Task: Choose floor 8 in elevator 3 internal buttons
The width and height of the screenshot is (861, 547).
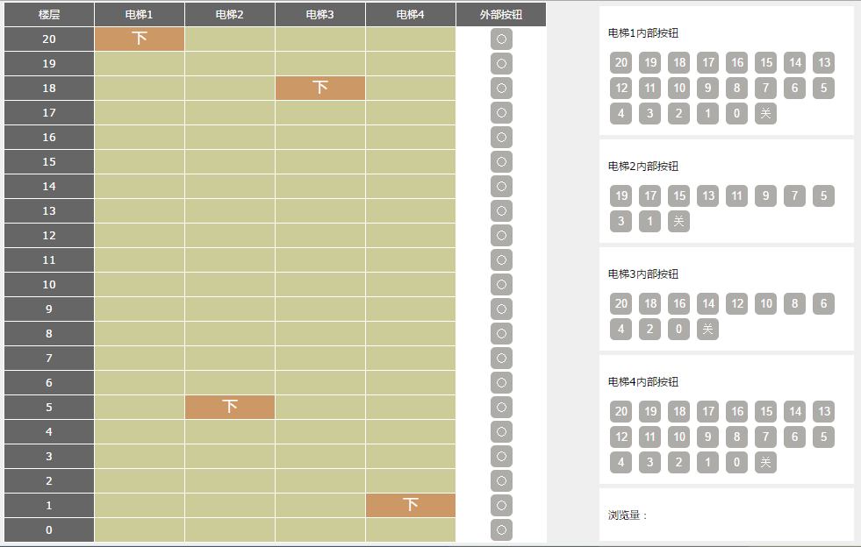Action: point(794,303)
